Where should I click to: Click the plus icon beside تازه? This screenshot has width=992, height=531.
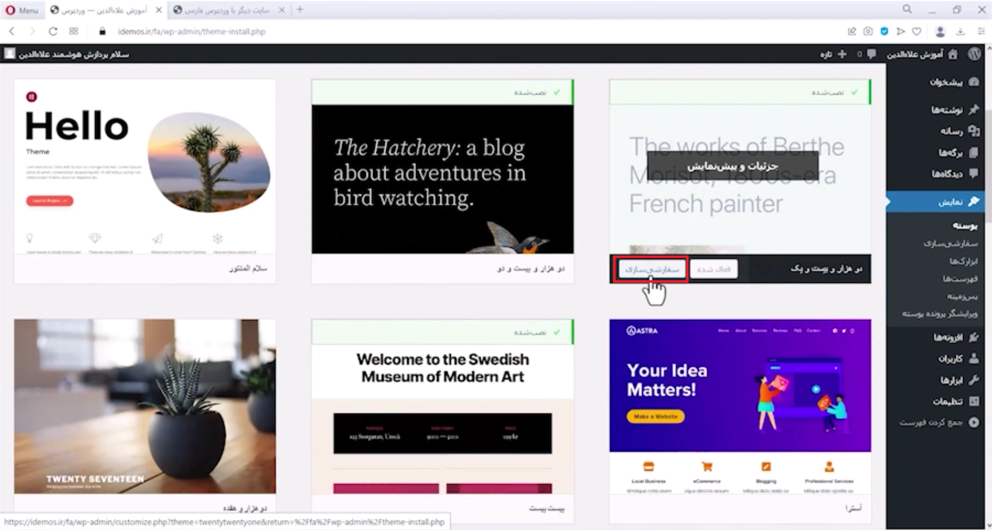842,54
